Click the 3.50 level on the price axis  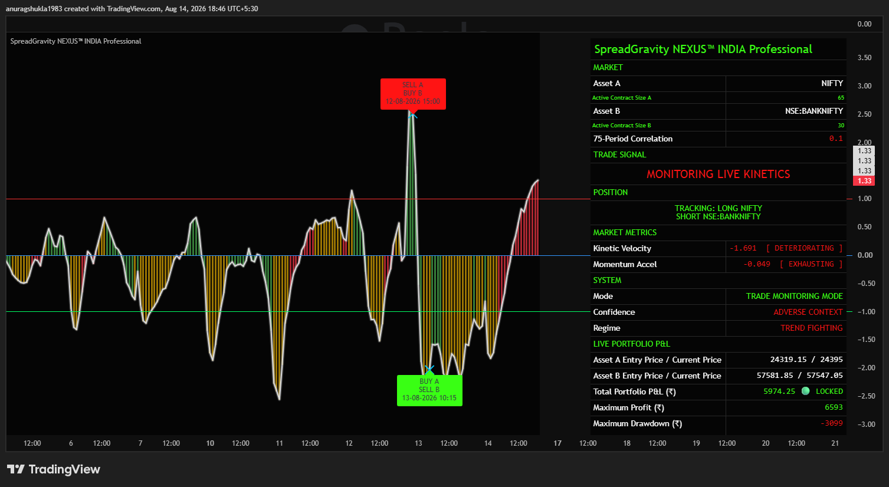864,58
